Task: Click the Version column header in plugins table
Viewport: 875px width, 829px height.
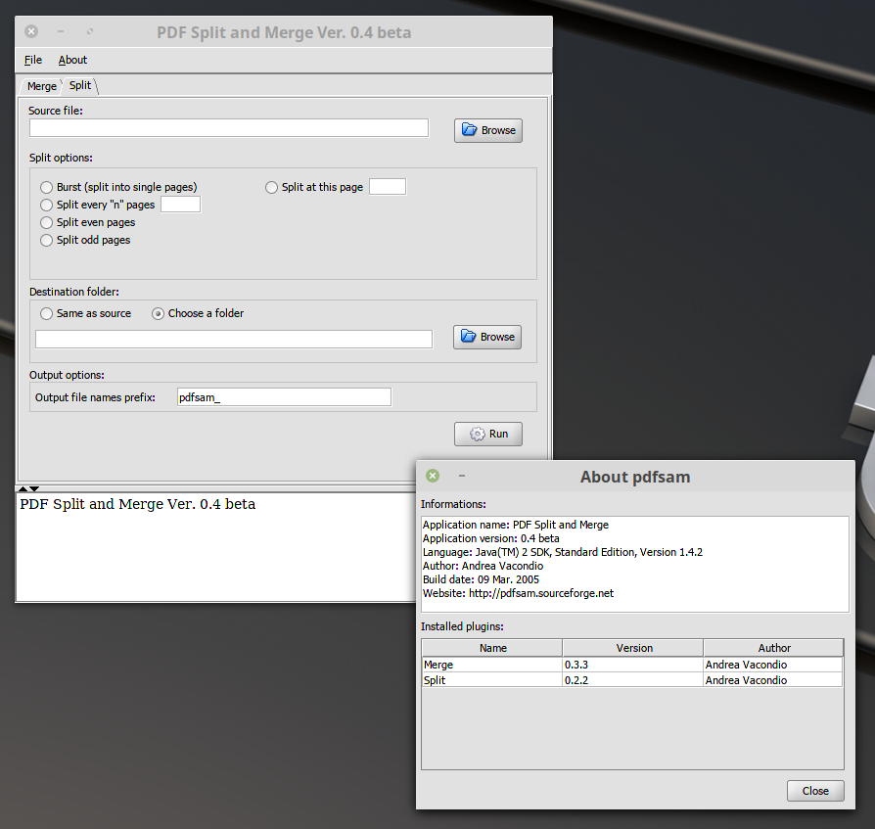Action: (x=633, y=648)
